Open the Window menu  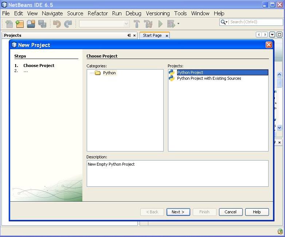(200, 13)
